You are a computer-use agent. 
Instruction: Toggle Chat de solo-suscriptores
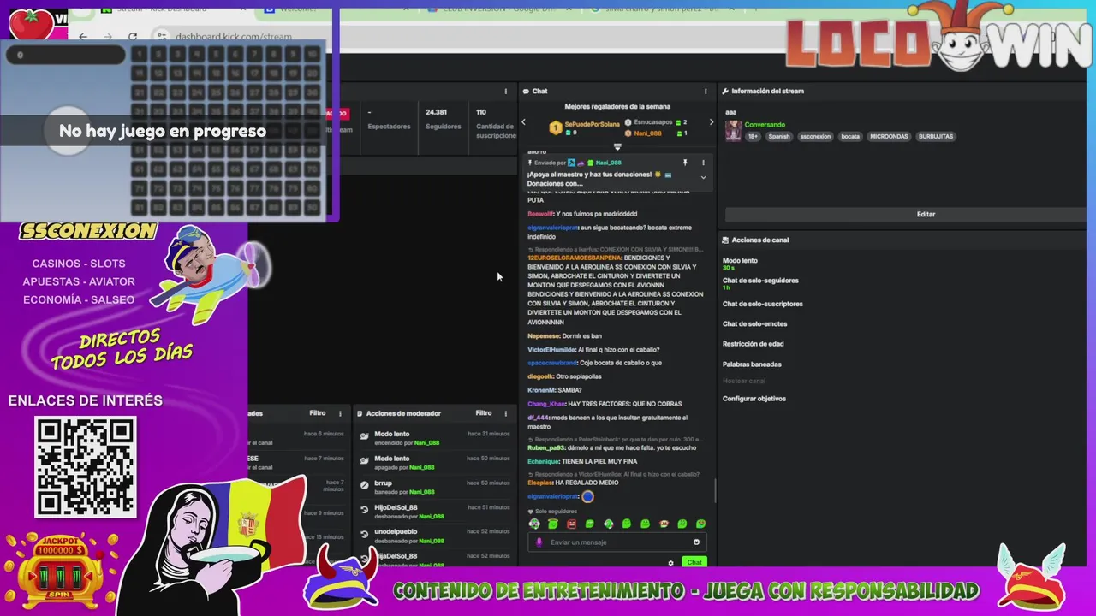pos(763,304)
